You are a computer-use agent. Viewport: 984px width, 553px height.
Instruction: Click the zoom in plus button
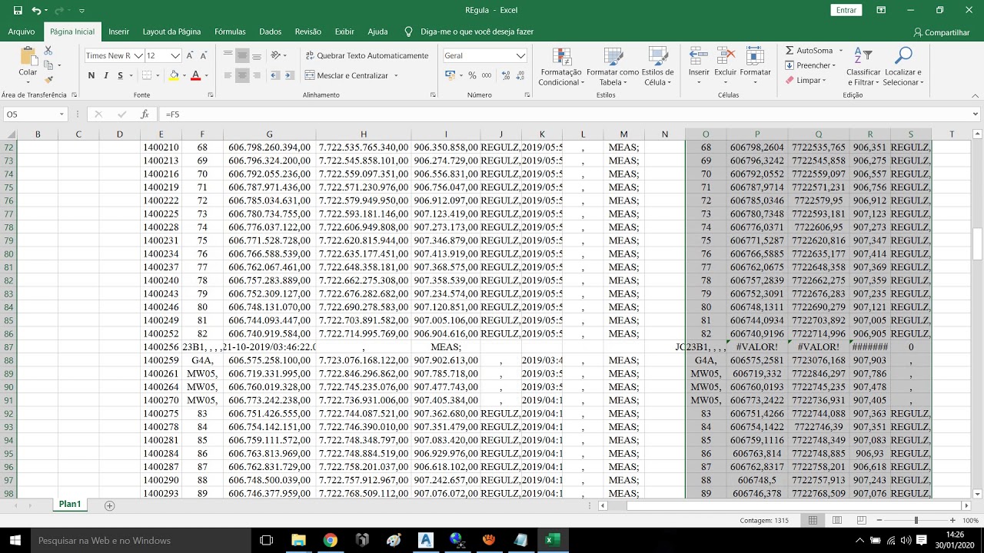pos(952,520)
